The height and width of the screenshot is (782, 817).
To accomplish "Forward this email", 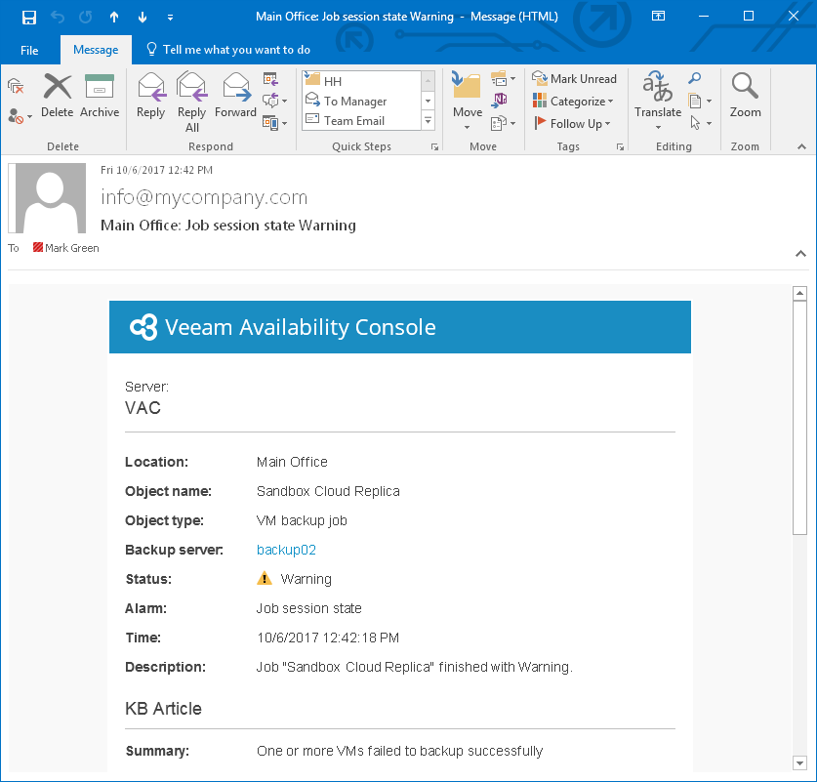I will (235, 97).
